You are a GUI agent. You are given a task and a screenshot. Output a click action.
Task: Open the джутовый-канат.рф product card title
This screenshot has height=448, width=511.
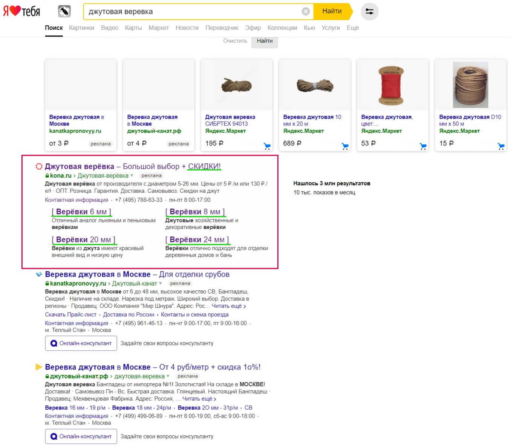pos(152,120)
